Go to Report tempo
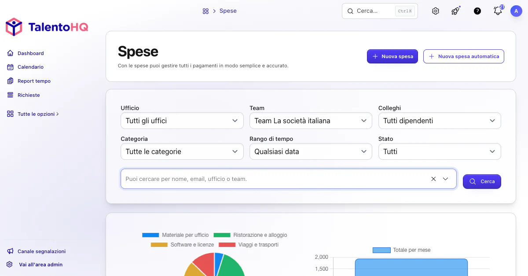This screenshot has width=528, height=276. (x=34, y=81)
